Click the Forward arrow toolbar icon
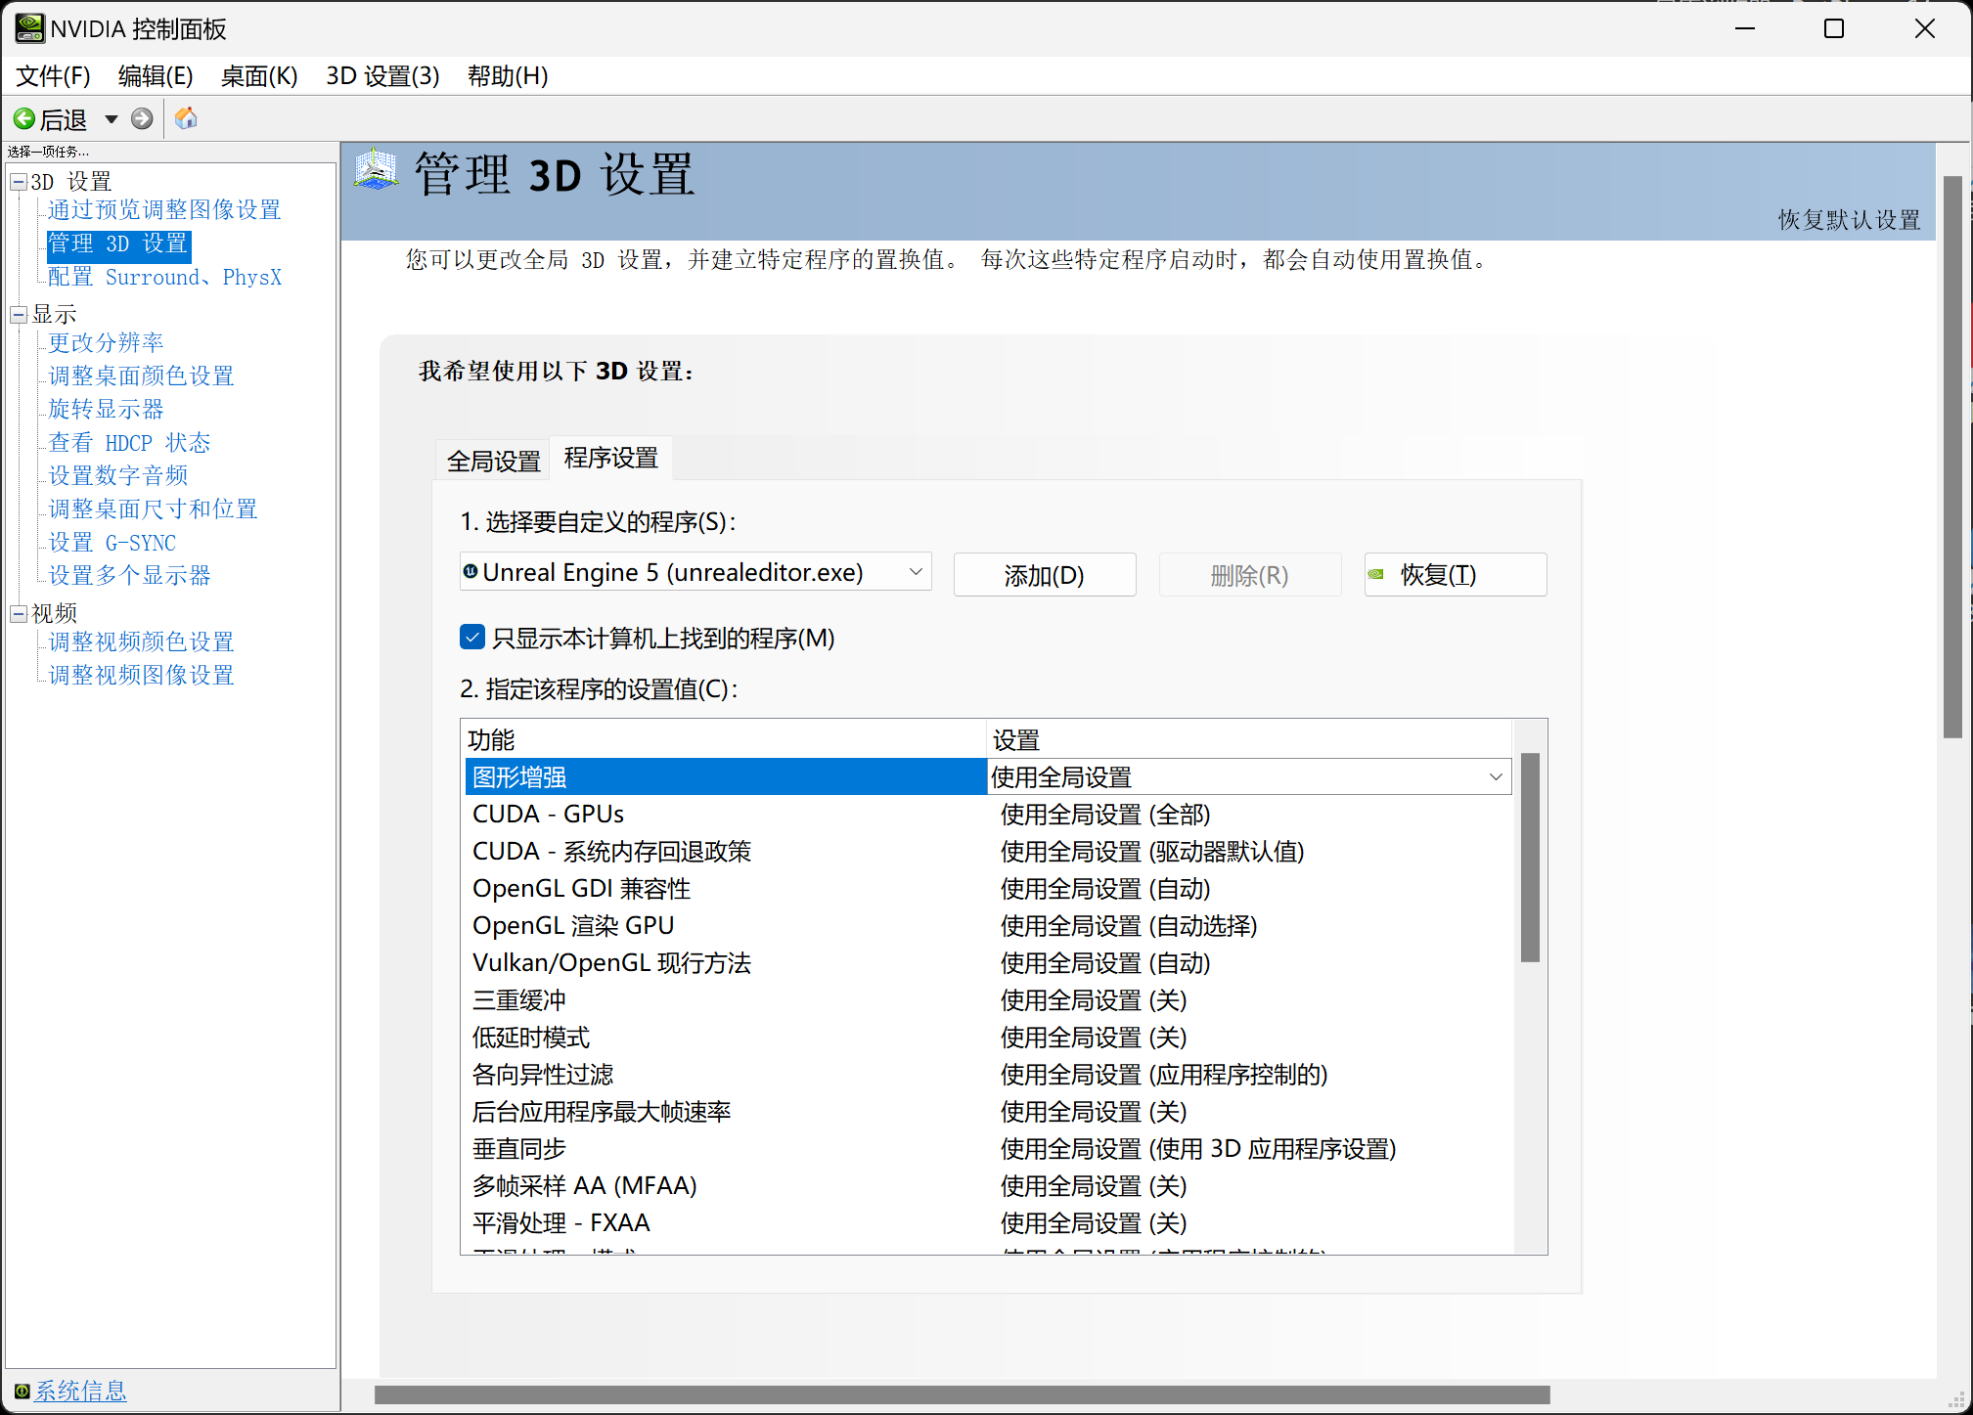This screenshot has width=1973, height=1415. [x=142, y=119]
